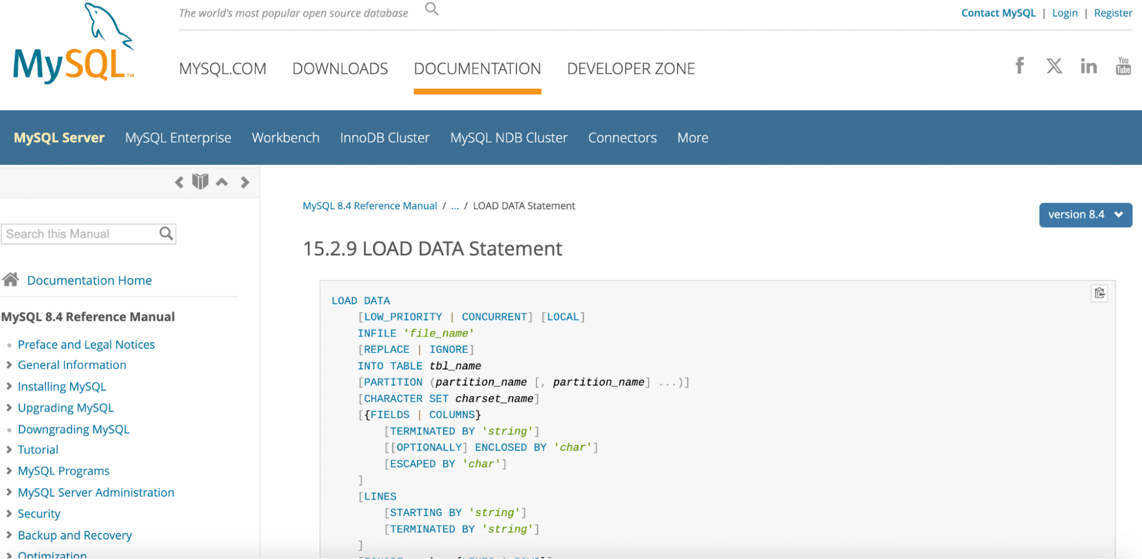Click the Documentation Home house icon
This screenshot has height=559, width=1142.
pos(10,279)
